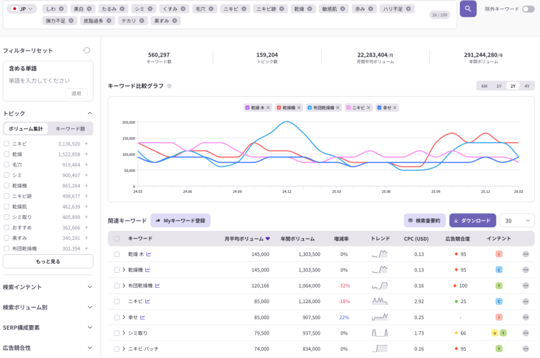Open the JP country dropdown
Image resolution: width=540 pixels, height=358 pixels.
click(22, 9)
